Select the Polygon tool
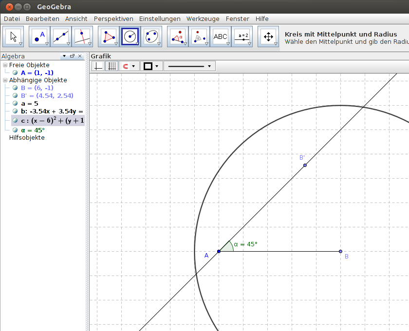Image resolution: width=409 pixels, height=331 pixels. click(109, 37)
